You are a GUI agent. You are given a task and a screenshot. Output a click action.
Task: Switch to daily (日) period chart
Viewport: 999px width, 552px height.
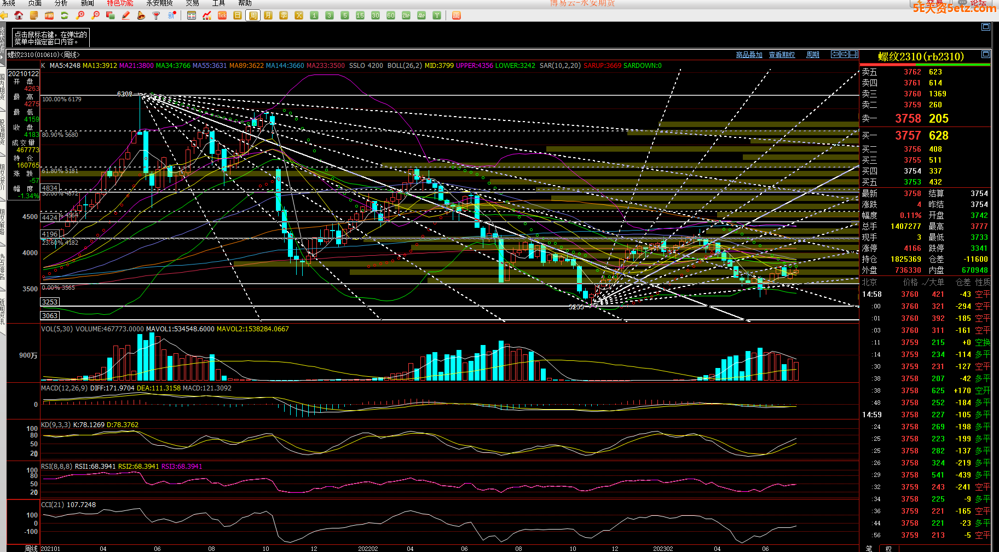point(238,15)
